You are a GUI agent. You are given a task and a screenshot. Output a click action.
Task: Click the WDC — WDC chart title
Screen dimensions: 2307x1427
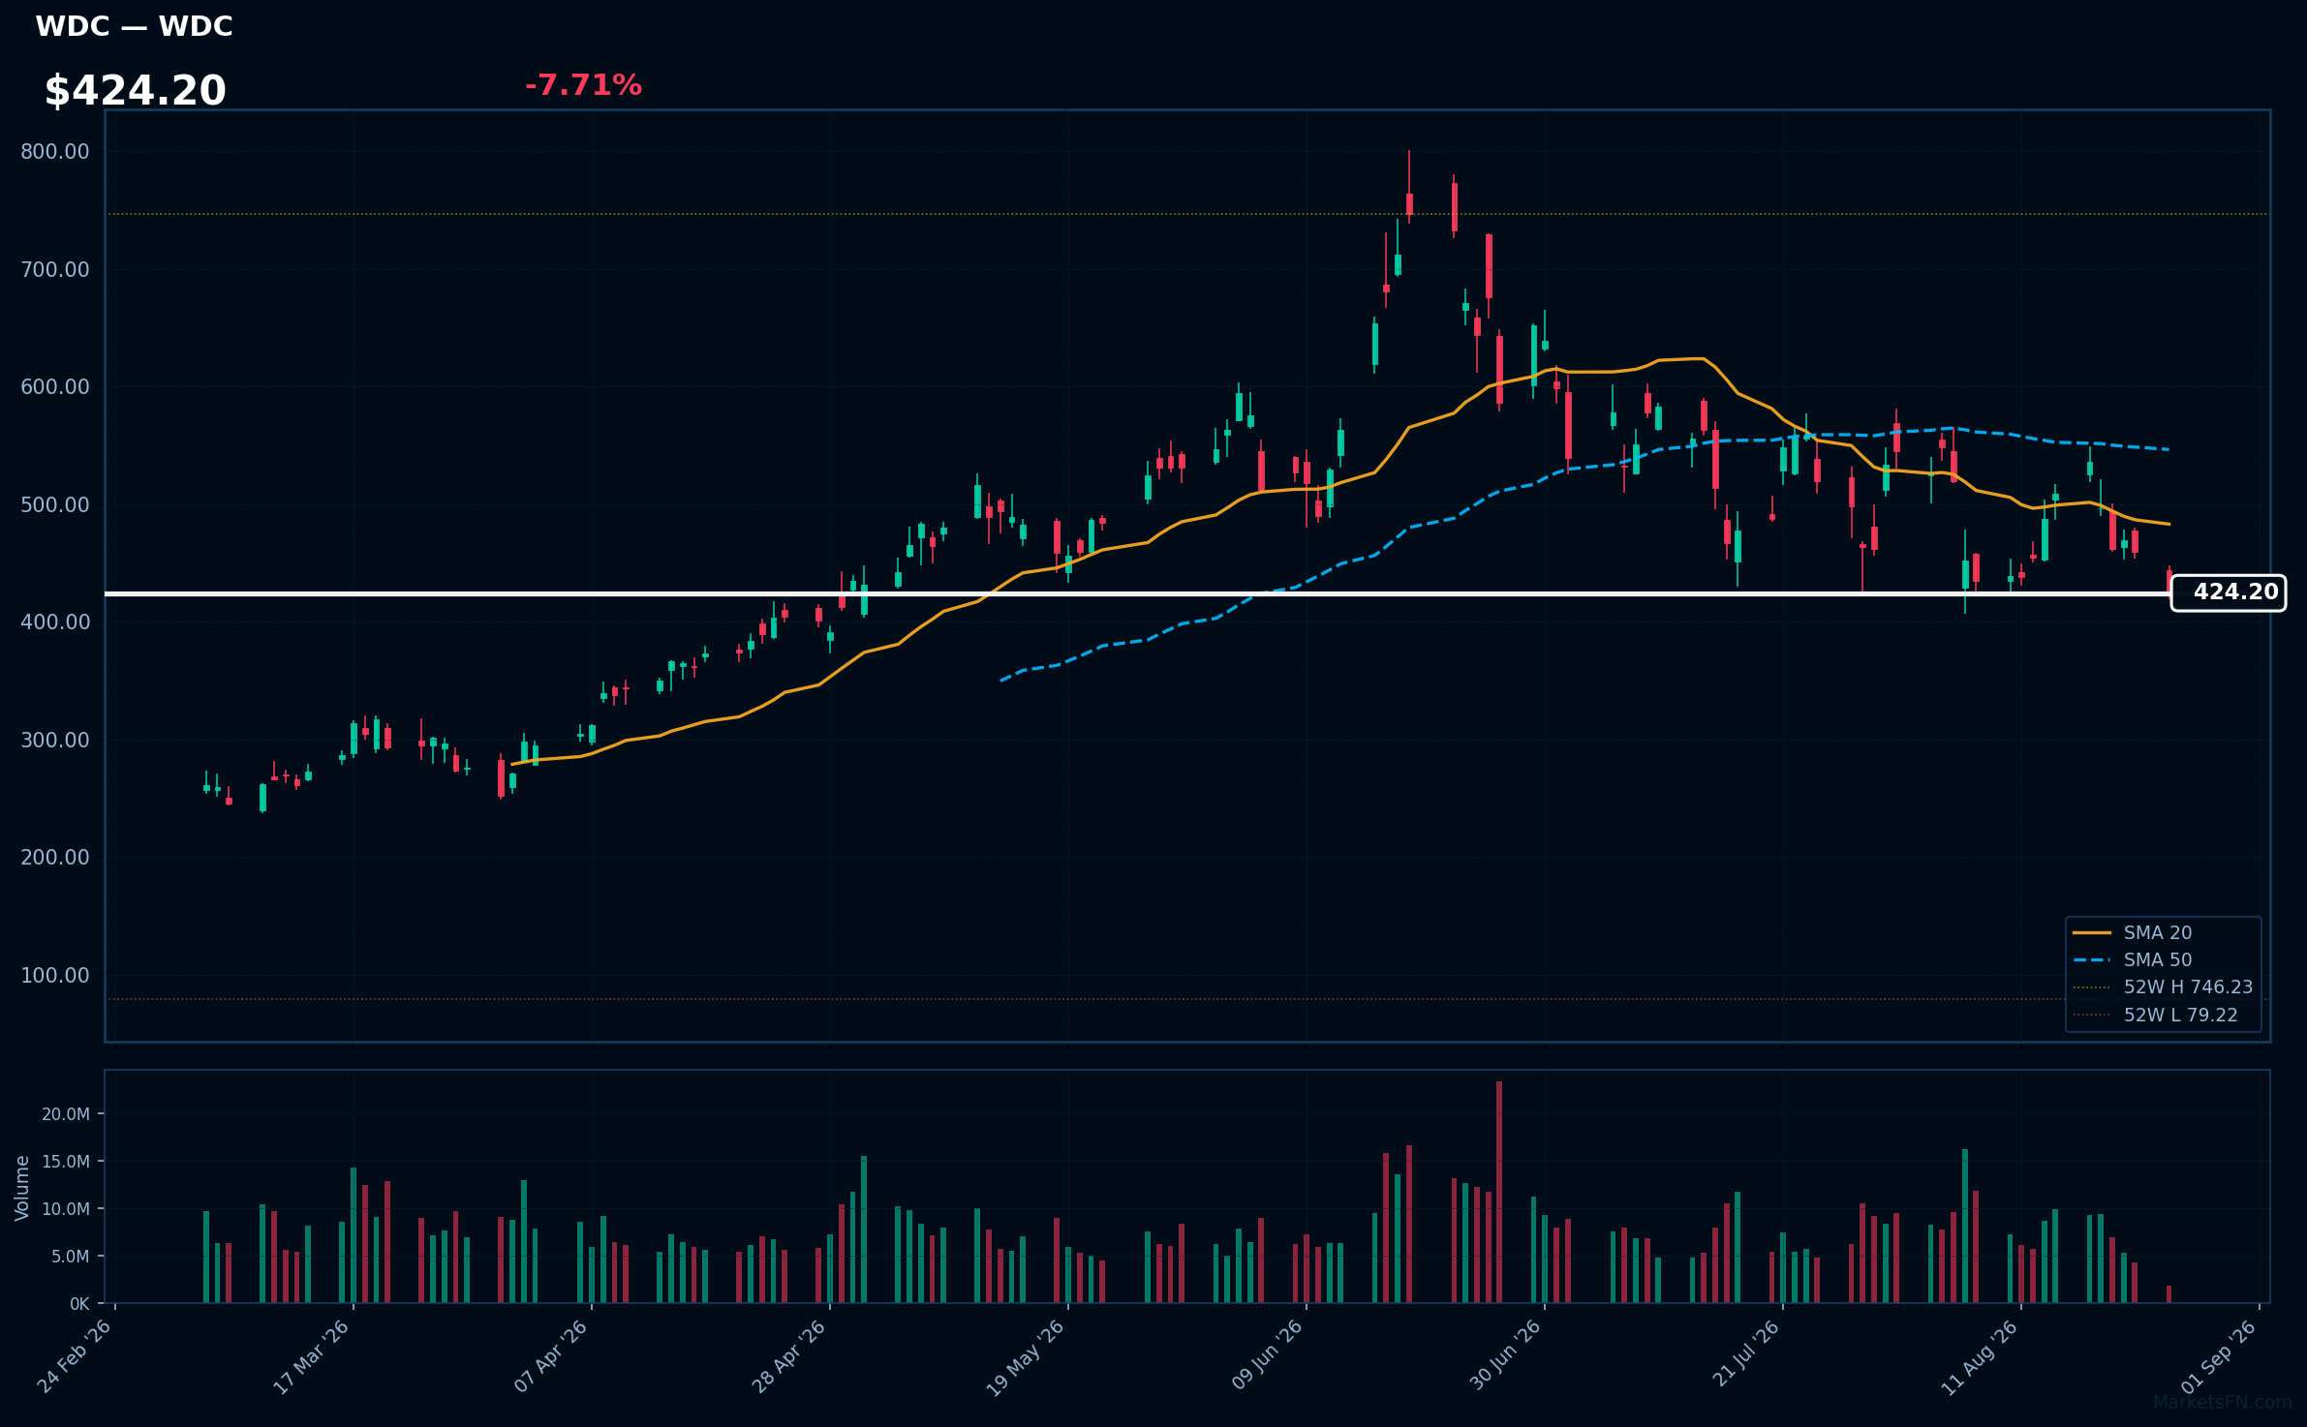point(134,26)
